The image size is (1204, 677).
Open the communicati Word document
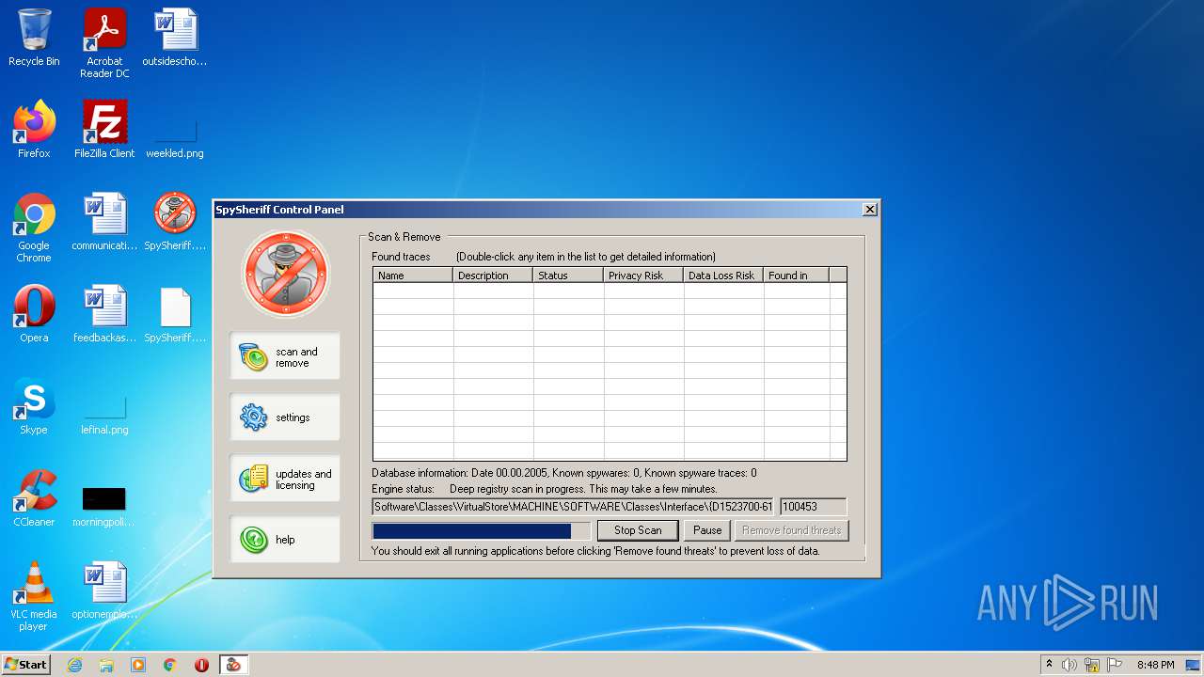104,222
